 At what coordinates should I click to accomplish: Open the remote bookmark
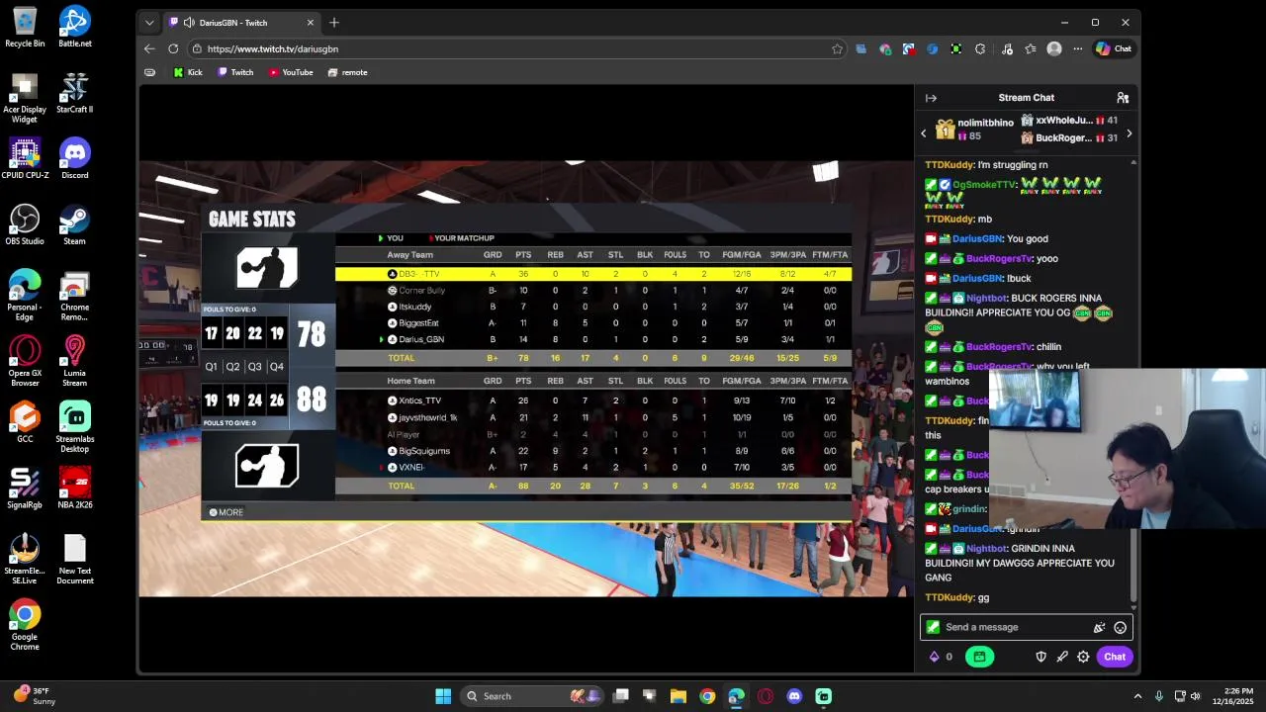[x=347, y=72]
